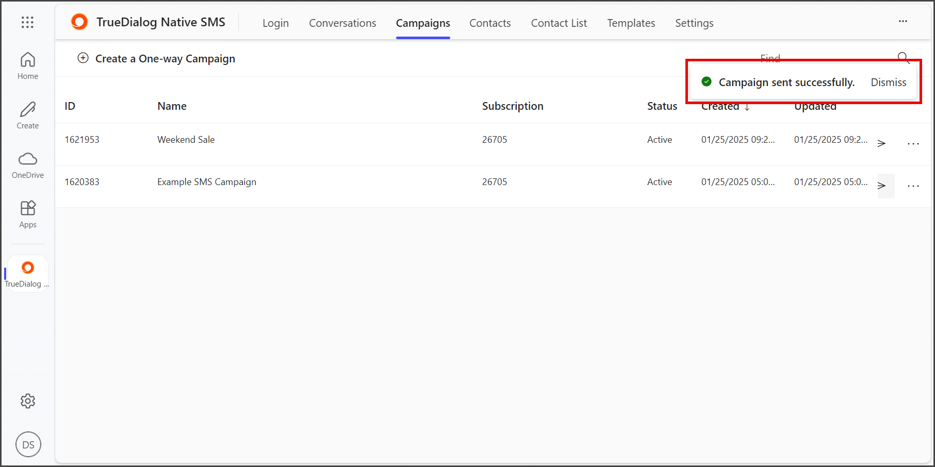Open the Apps sidebar icon
The width and height of the screenshot is (935, 467).
[28, 214]
